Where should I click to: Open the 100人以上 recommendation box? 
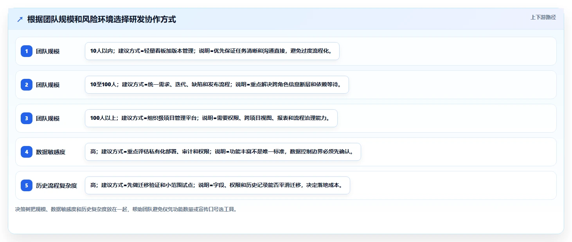(211, 118)
